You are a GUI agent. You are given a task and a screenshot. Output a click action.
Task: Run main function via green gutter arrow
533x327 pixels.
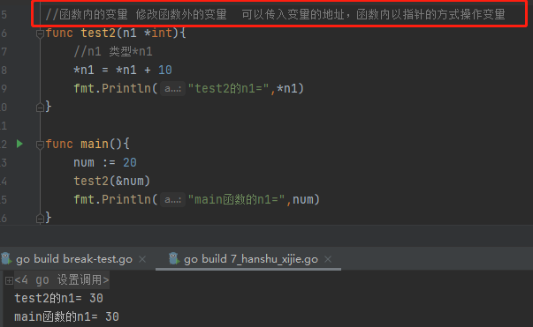click(x=19, y=144)
